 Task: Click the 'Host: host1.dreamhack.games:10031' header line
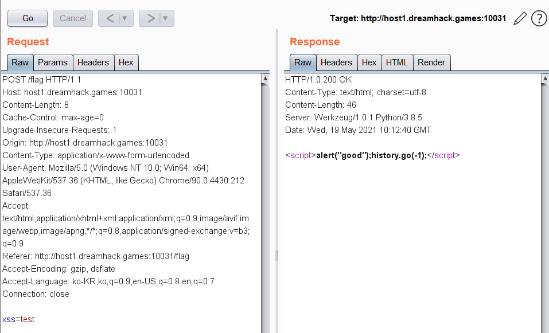click(72, 92)
